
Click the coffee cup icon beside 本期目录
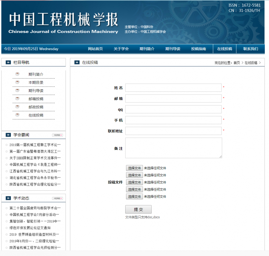pyautogui.click(x=17, y=82)
